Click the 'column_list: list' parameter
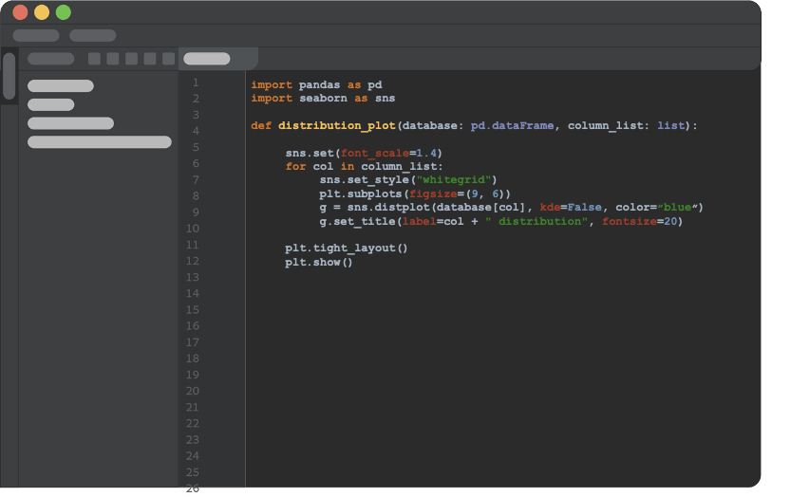The height and width of the screenshot is (497, 809). [x=627, y=125]
